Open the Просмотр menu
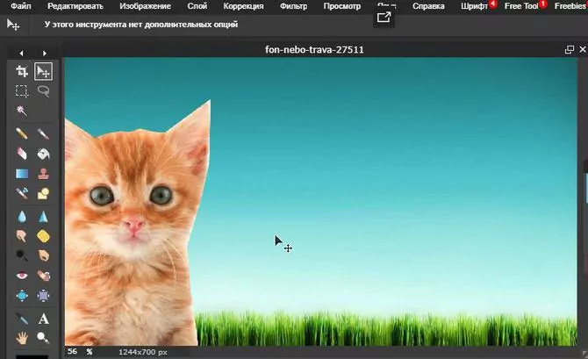Viewport: 588px width, 359px height. click(x=342, y=6)
